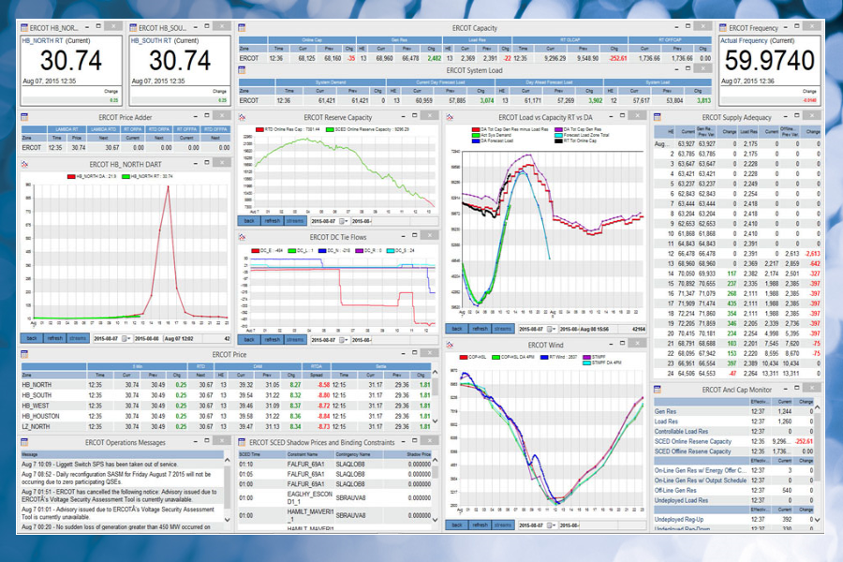Open Controllable Load Res row link
The height and width of the screenshot is (562, 843).
681,431
